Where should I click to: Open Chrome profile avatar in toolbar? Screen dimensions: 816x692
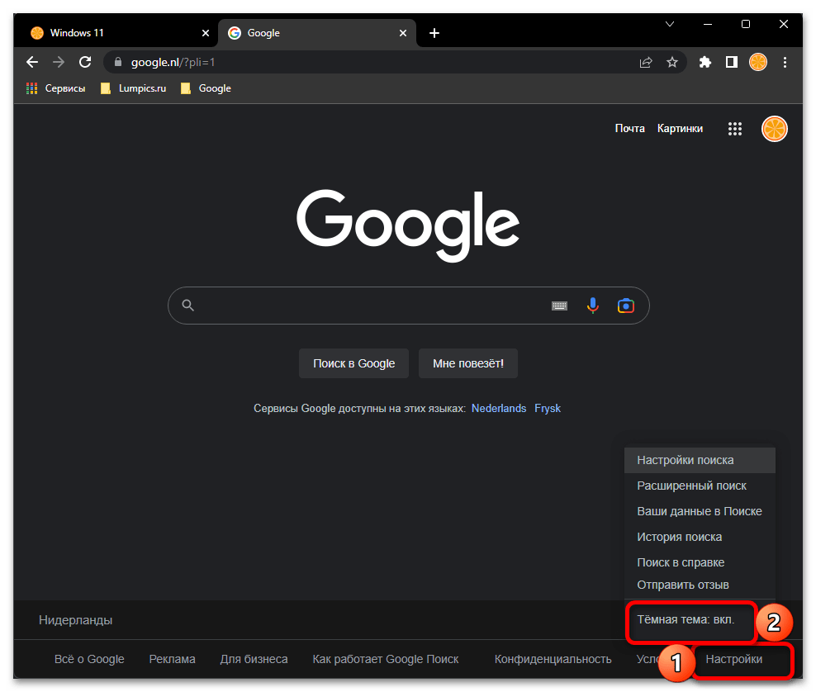click(758, 63)
